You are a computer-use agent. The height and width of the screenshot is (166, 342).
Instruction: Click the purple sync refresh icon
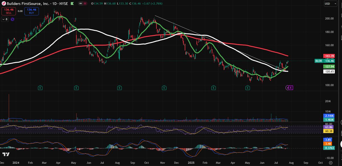click(x=13, y=19)
